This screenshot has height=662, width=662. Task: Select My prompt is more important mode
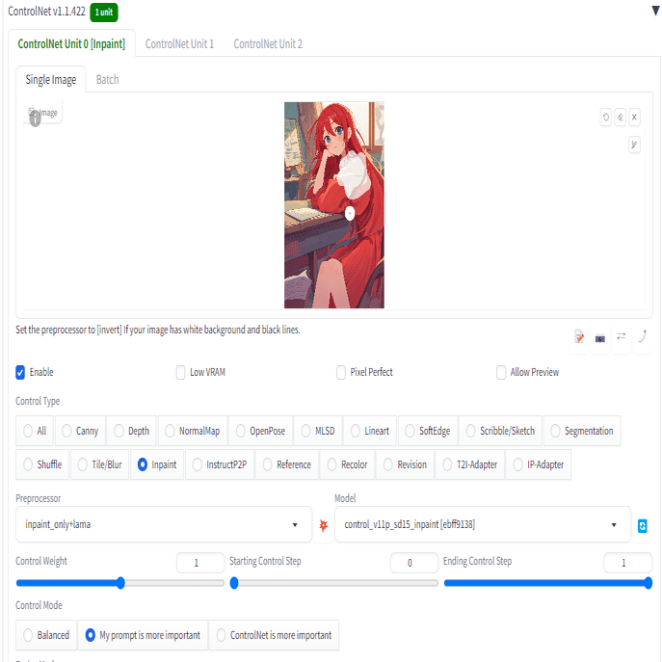click(143, 635)
